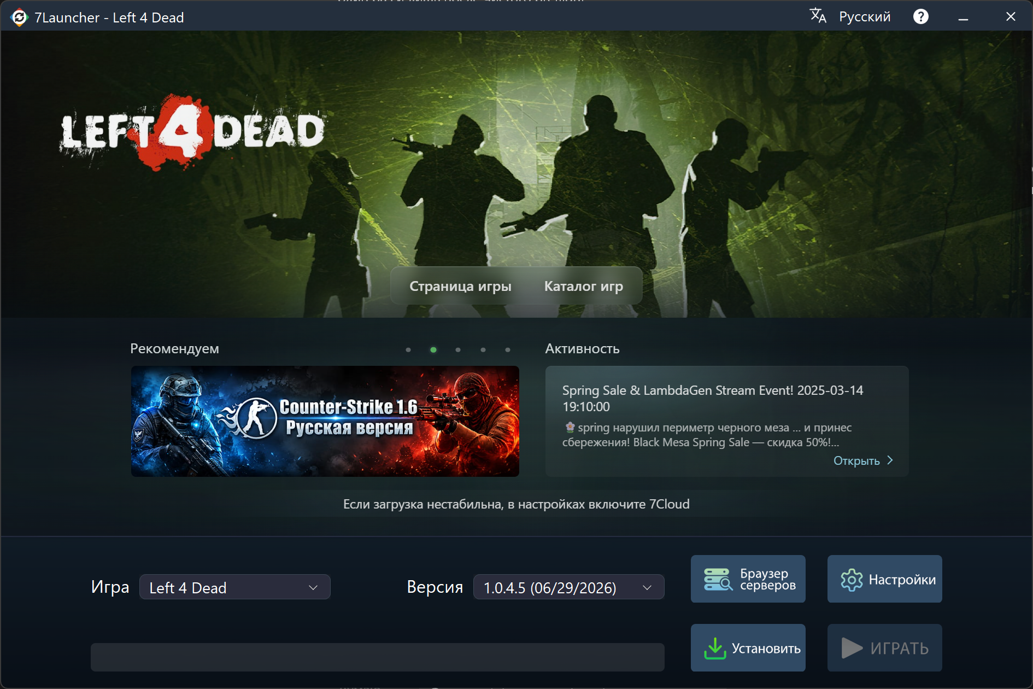1033x689 pixels.
Task: Open the language translation icon
Action: (x=818, y=16)
